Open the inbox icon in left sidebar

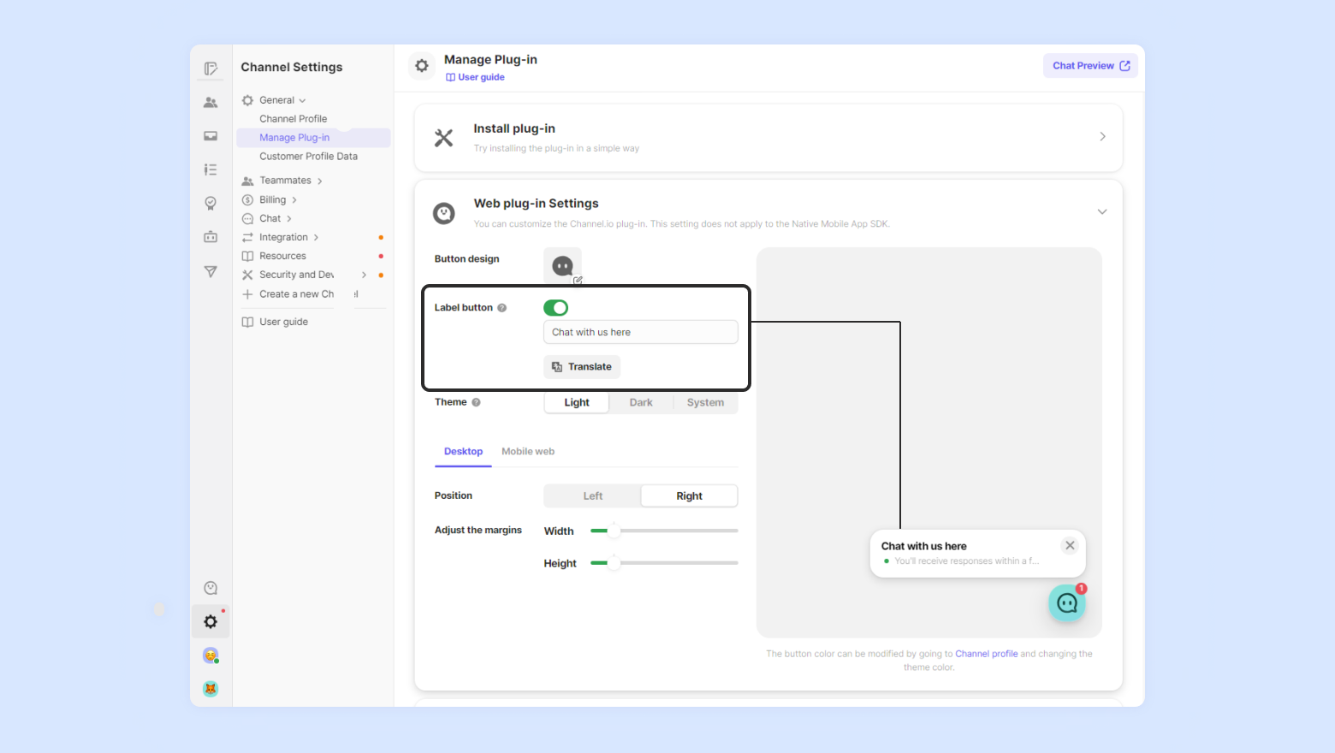(x=211, y=136)
